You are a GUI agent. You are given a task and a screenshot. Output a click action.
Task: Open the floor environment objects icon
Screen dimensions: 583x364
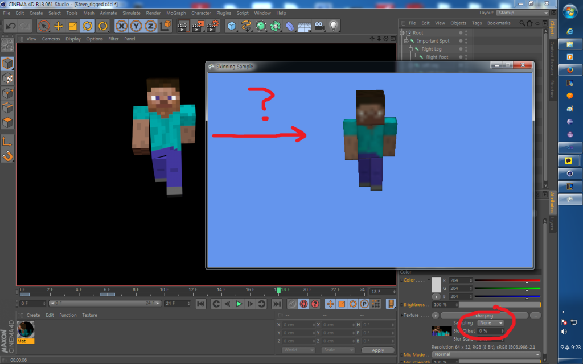point(304,26)
